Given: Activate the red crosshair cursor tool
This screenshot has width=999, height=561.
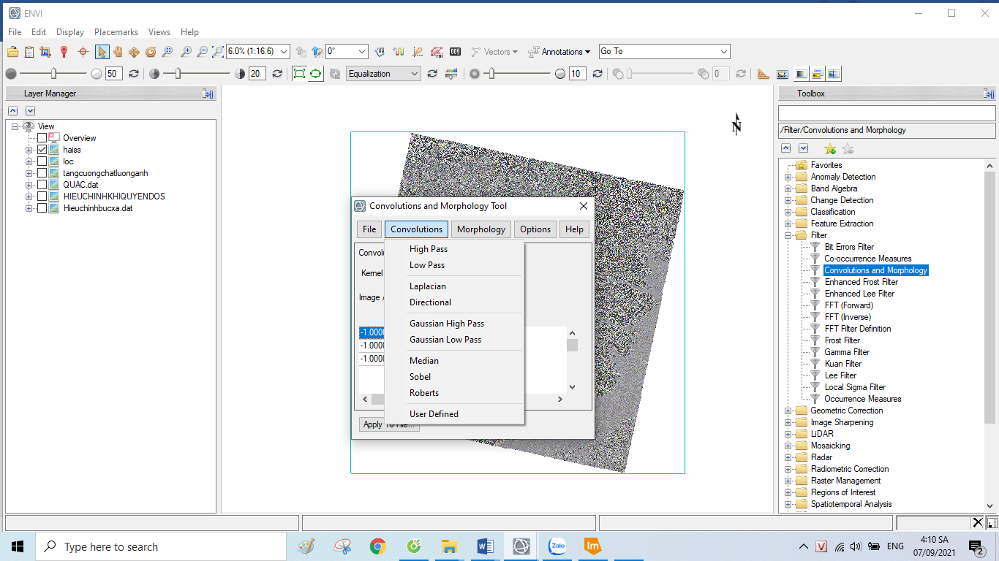Looking at the screenshot, I should point(83,52).
